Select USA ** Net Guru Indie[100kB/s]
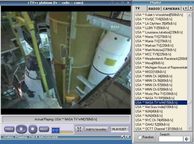The height and width of the screenshot is (144, 194). (x=161, y=107)
